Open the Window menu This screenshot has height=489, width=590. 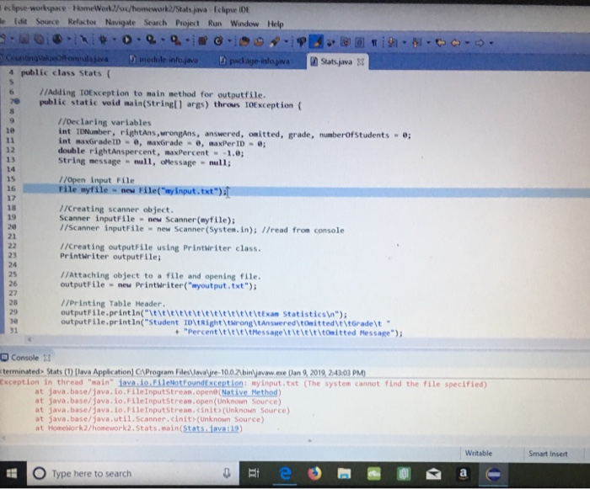pyautogui.click(x=244, y=24)
